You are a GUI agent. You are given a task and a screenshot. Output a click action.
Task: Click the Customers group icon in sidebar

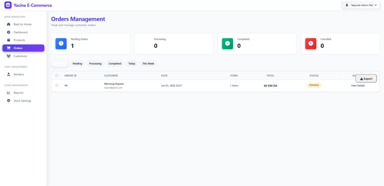point(9,56)
